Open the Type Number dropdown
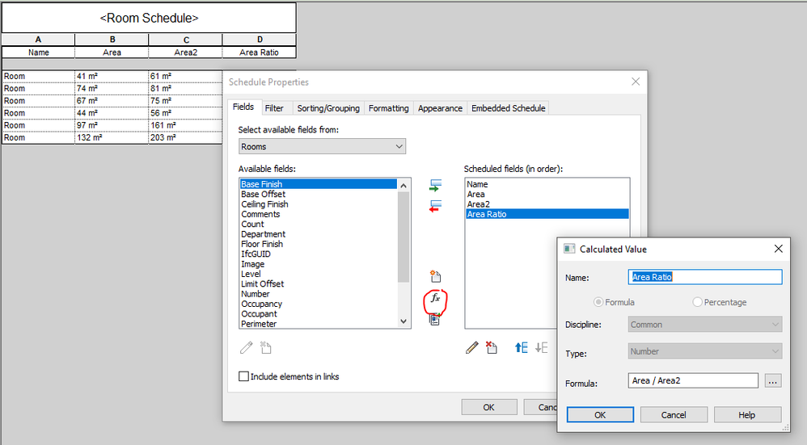Viewport: 807px width, 445px height. (x=705, y=351)
